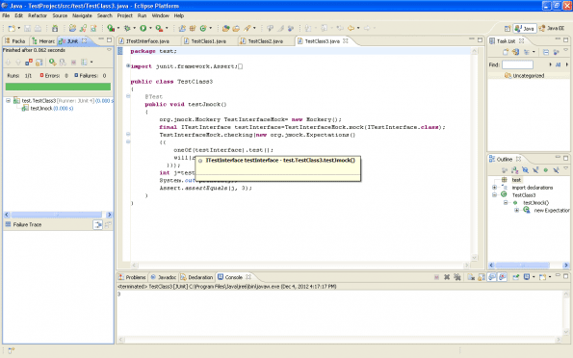Switch to Problems tab
The image size is (573, 358).
click(x=132, y=277)
